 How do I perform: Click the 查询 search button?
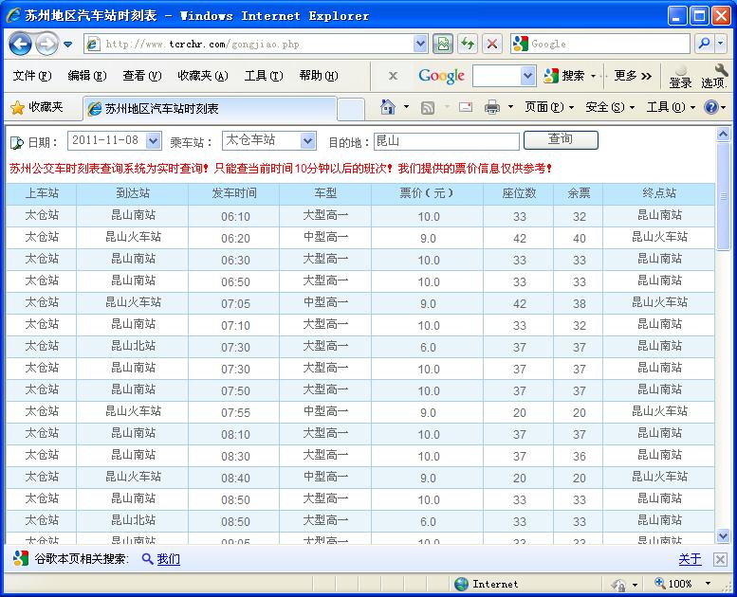560,140
